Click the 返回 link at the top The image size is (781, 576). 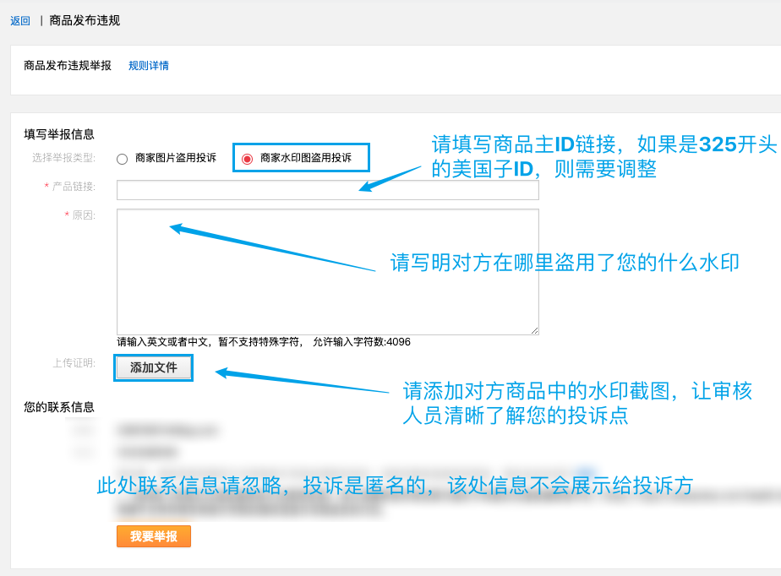pyautogui.click(x=20, y=21)
